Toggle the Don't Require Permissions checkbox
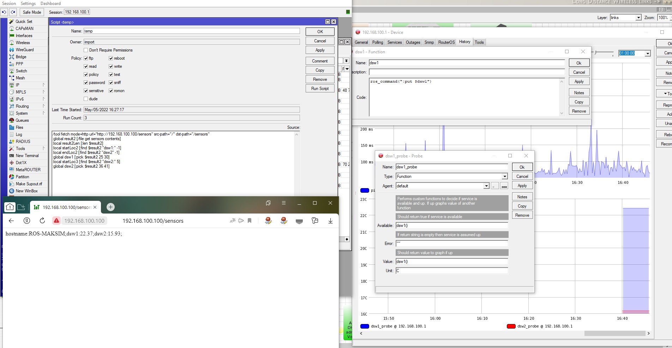The image size is (672, 348). tap(86, 50)
